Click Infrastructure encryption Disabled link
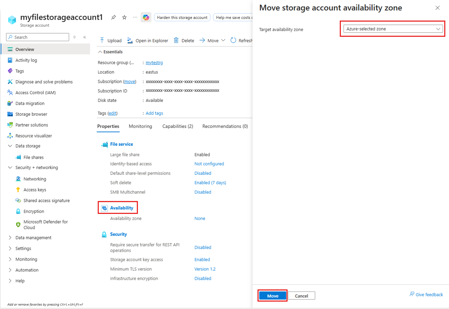The image size is (449, 309). point(203,278)
